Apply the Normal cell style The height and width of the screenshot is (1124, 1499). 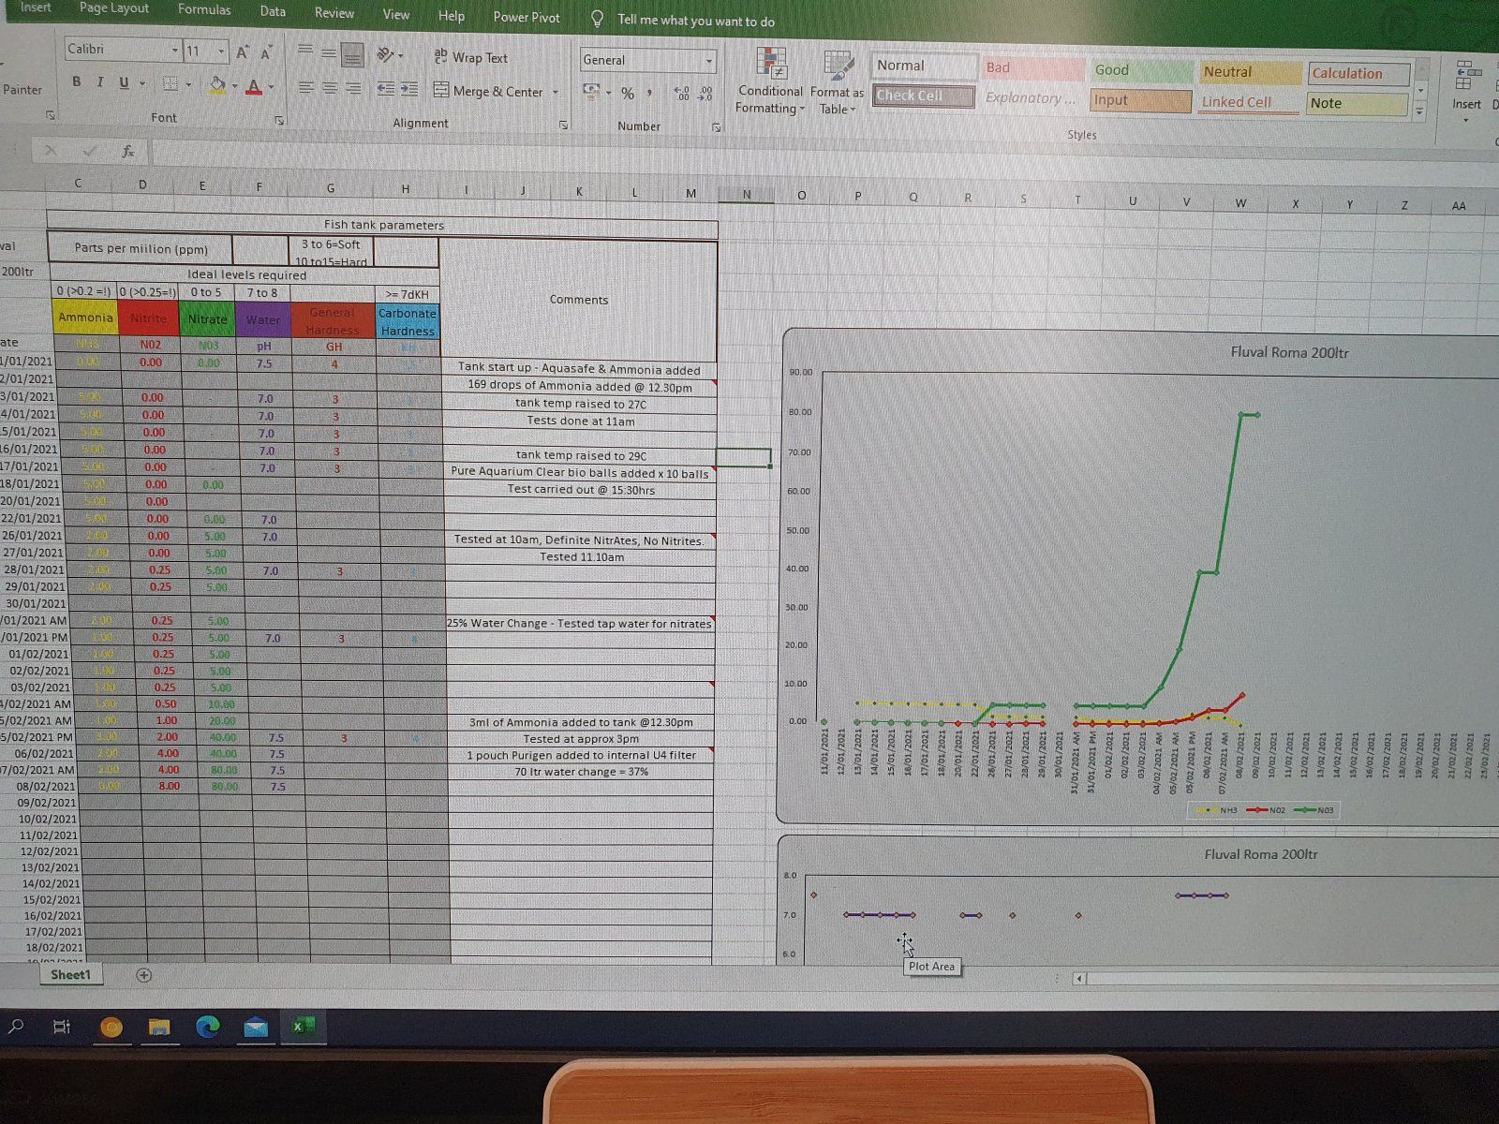pyautogui.click(x=924, y=67)
